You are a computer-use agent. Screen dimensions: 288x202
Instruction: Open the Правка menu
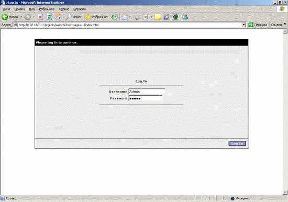coord(20,9)
